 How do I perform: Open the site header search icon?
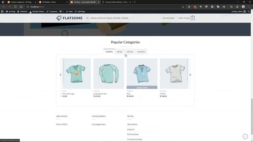coord(87,18)
